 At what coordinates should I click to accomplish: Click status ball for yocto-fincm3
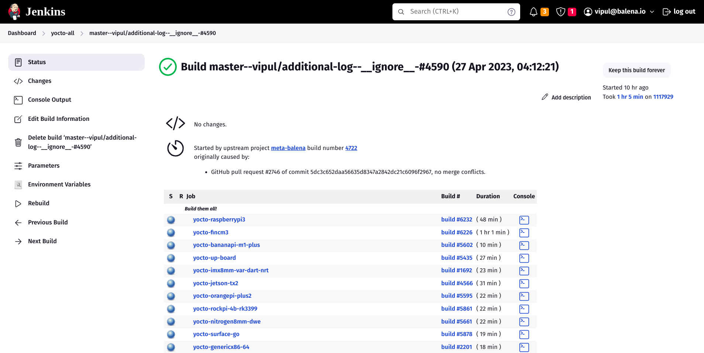pyautogui.click(x=171, y=233)
